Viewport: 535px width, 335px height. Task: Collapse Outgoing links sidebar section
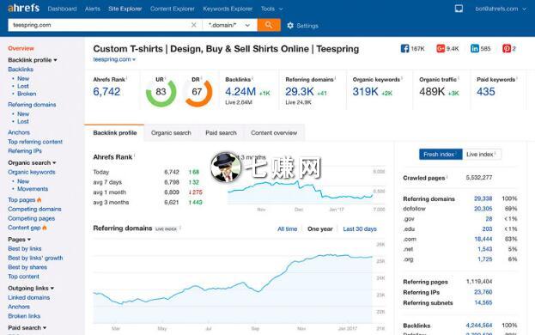[31, 289]
